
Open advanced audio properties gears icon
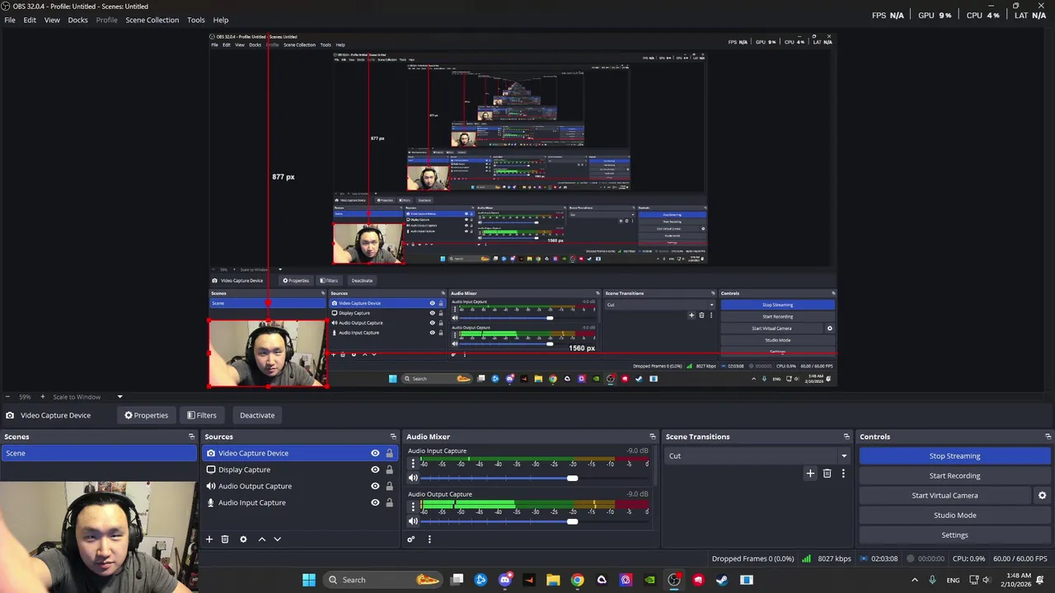[x=411, y=539]
